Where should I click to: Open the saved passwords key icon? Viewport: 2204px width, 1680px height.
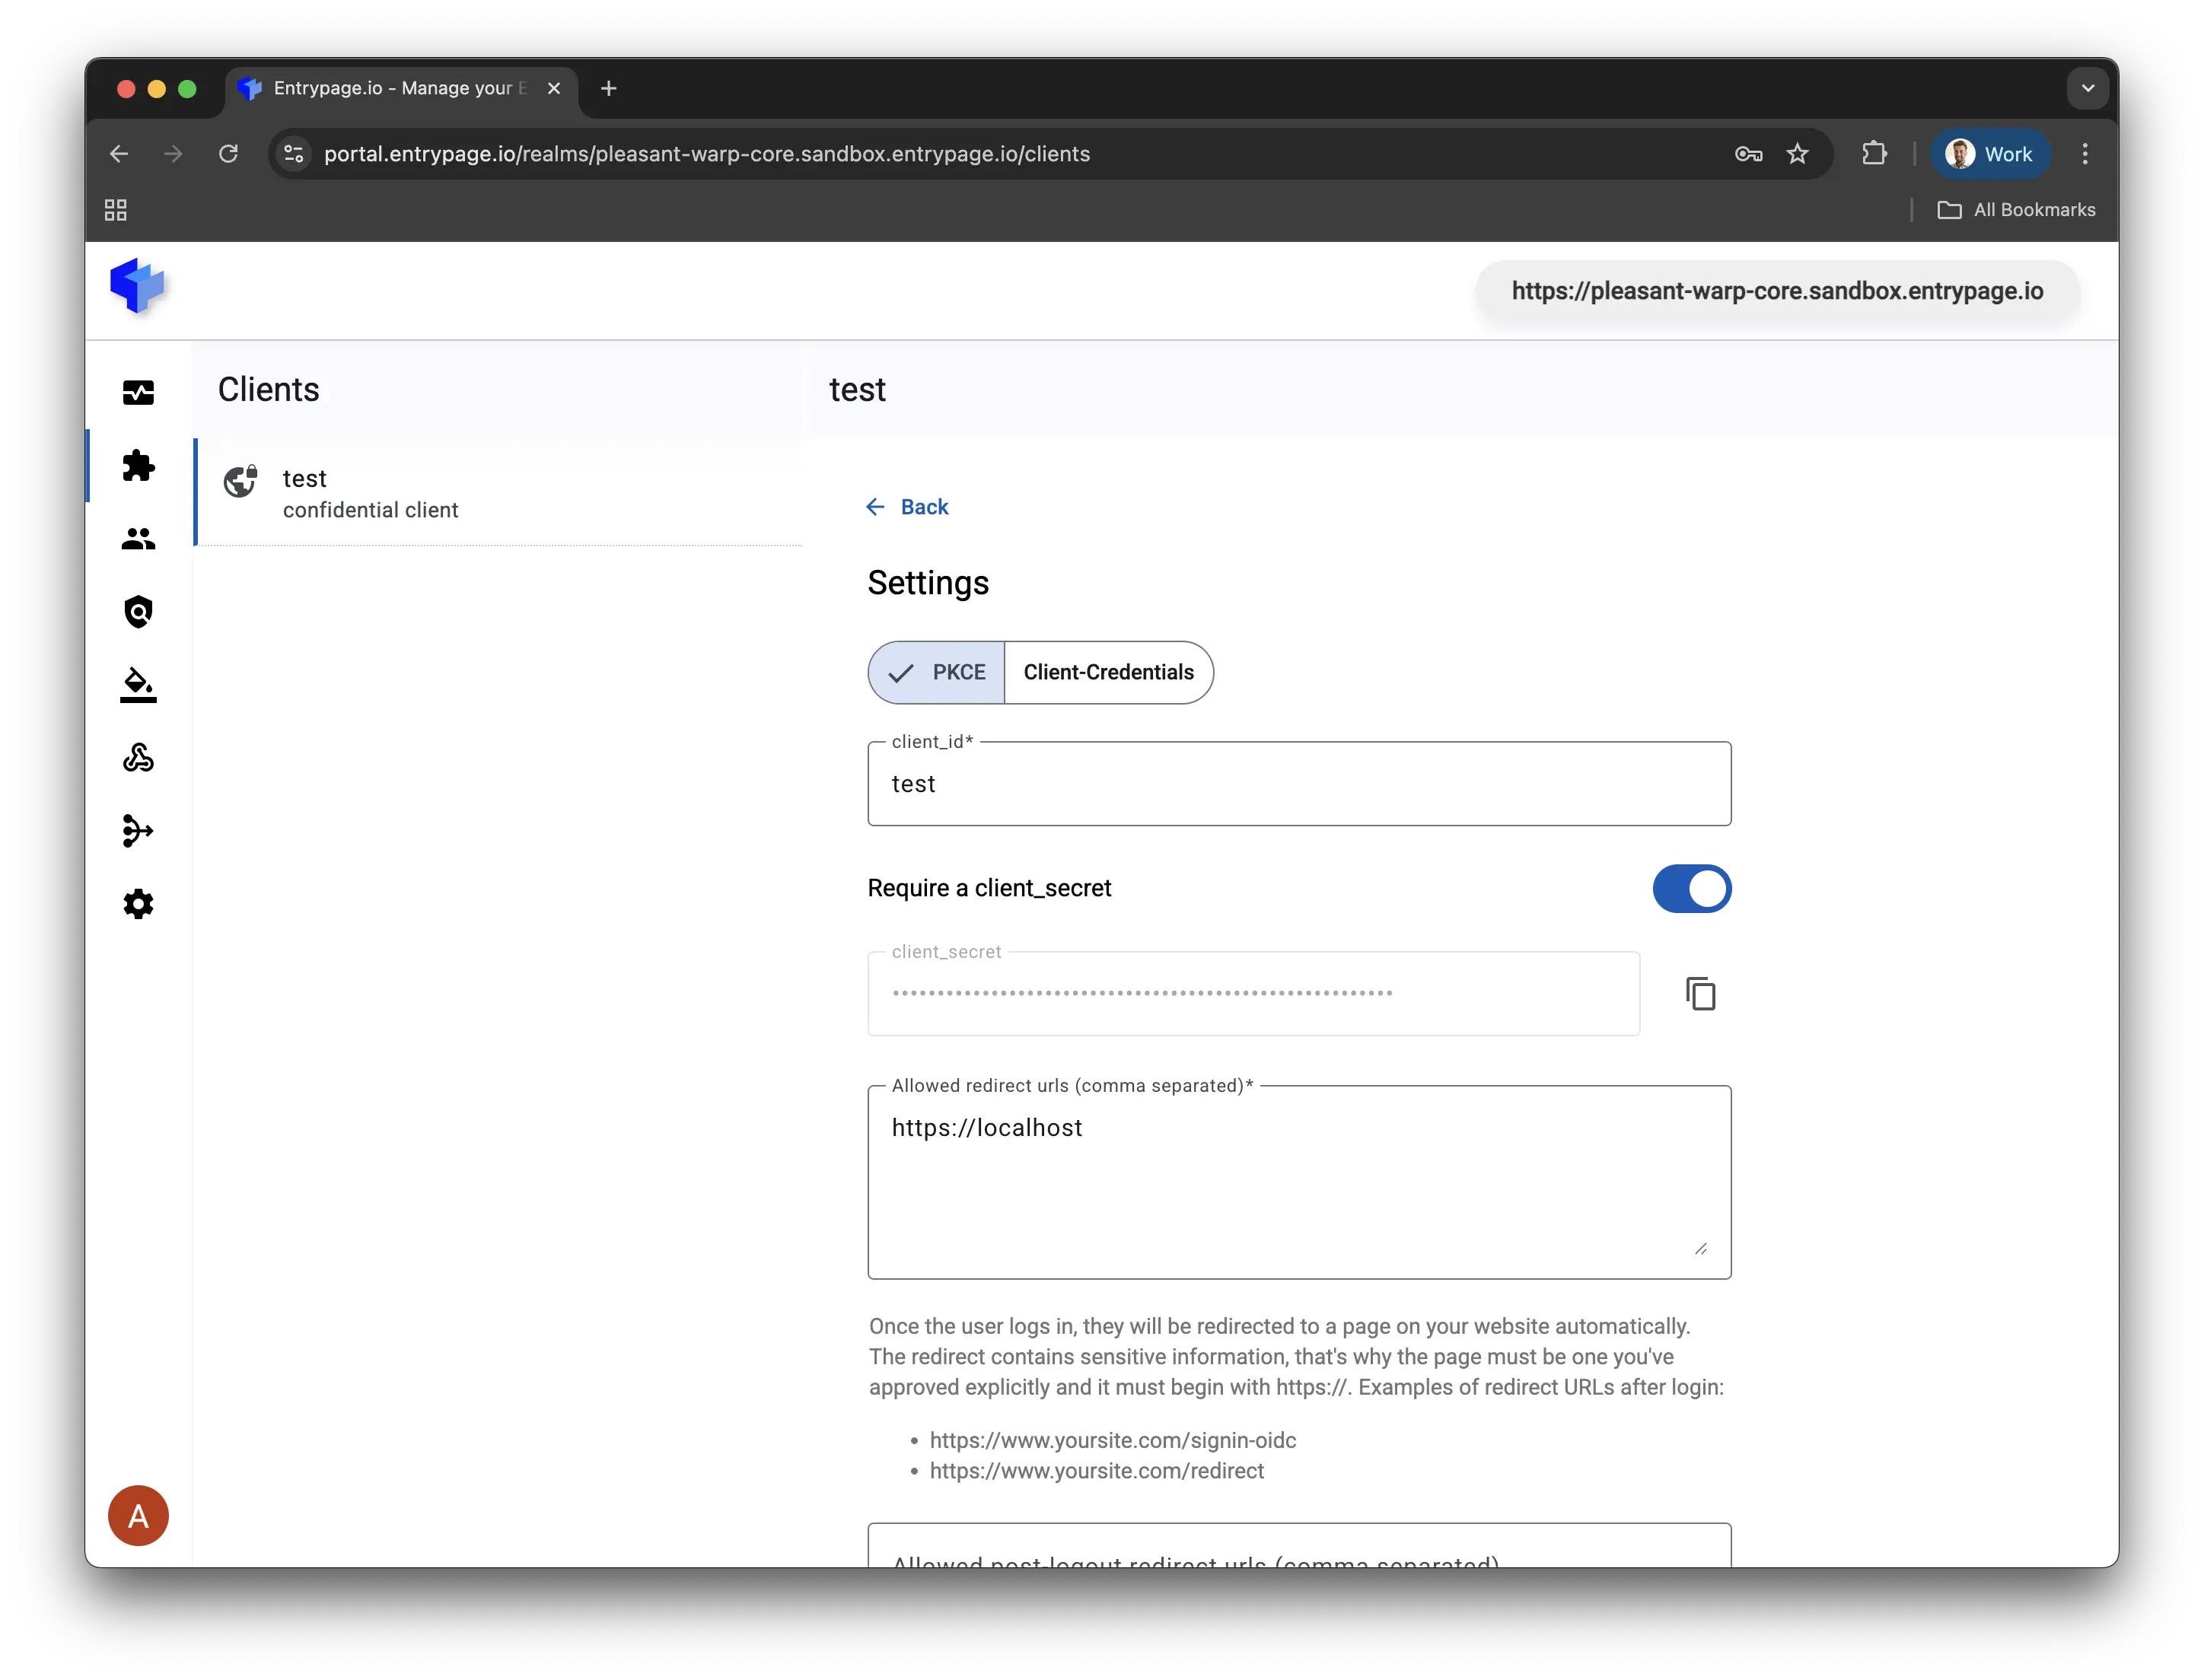tap(1748, 154)
